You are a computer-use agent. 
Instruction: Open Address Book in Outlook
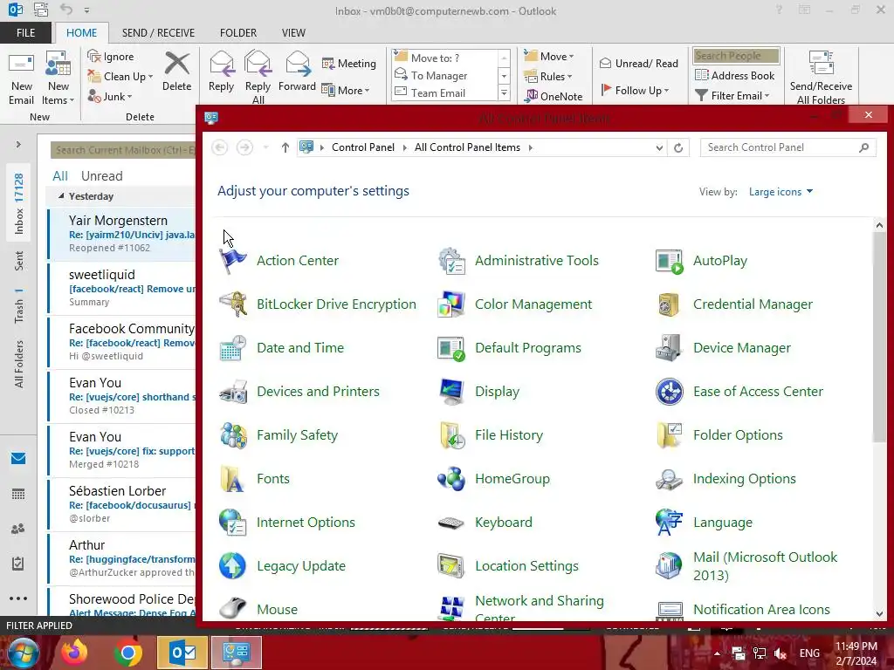pos(735,75)
